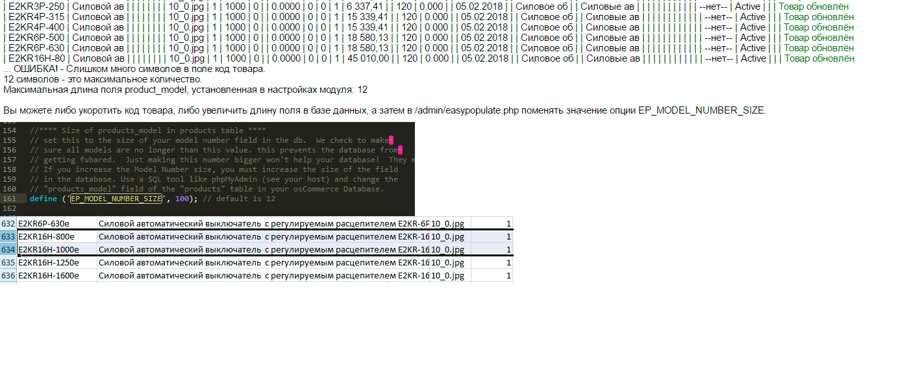Click the value 1 cell in row 636
The height and width of the screenshot is (368, 920).
click(x=491, y=276)
